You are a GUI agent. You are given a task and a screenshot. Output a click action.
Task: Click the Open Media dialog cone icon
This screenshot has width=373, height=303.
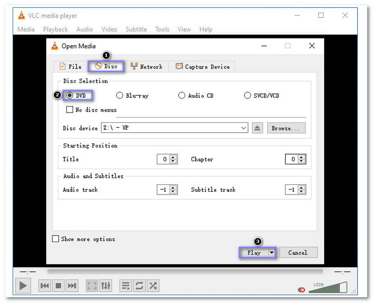(55, 46)
